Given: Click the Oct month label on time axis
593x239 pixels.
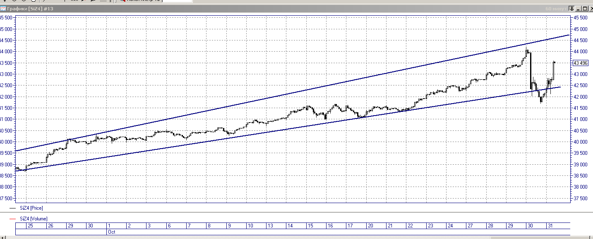Looking at the screenshot, I should 112,232.
